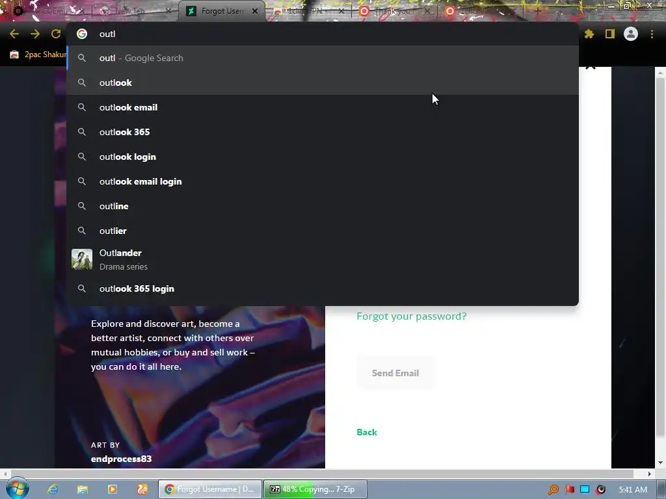Open the 'Forgot your password?' link
Image resolution: width=666 pixels, height=499 pixels.
[x=411, y=316]
